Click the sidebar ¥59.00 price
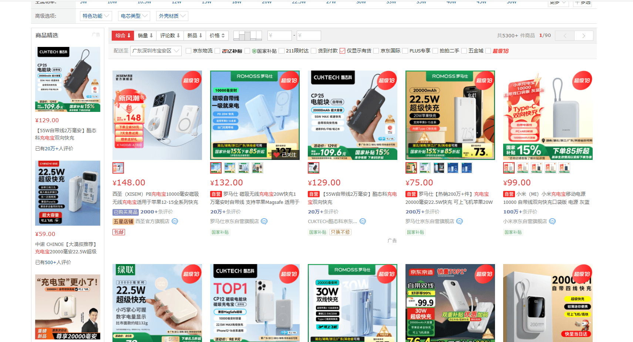The width and height of the screenshot is (633, 342). pos(45,234)
